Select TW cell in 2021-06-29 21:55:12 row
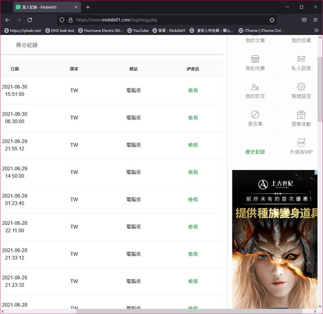This screenshot has width=323, height=314. (x=74, y=145)
